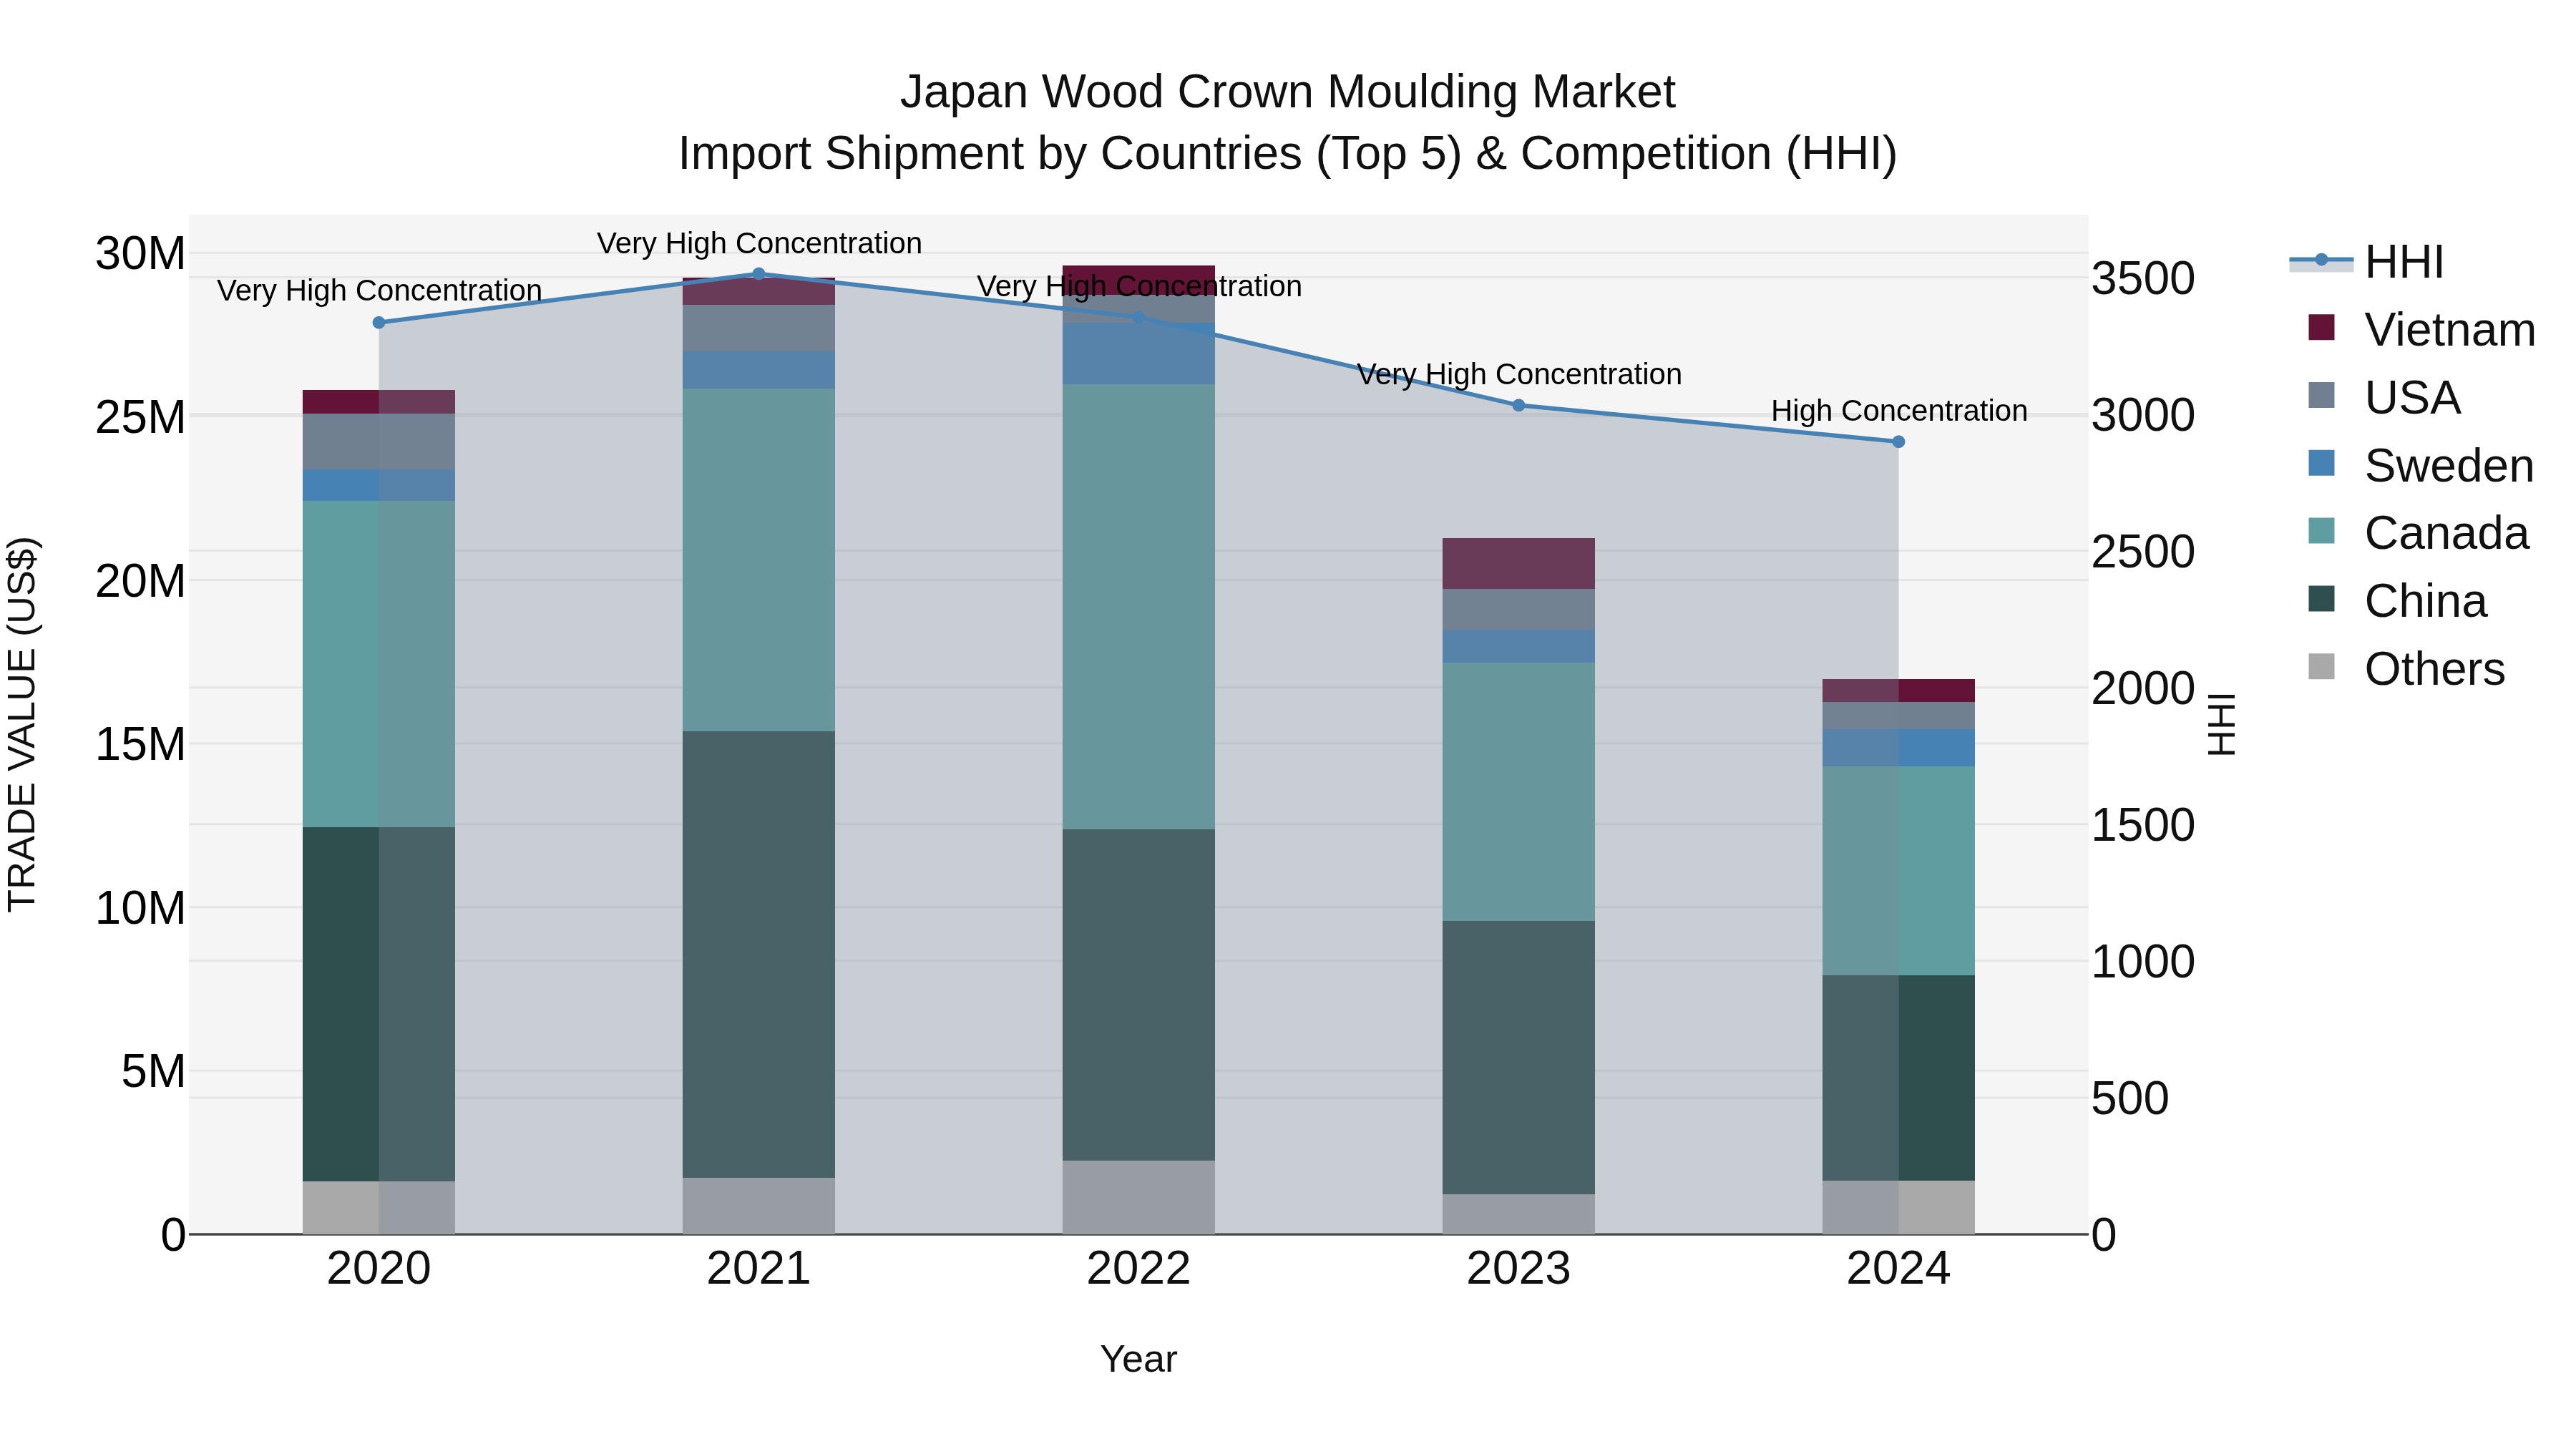
Task: Click the Vietnam maroon legend swatch
Action: coord(2321,327)
